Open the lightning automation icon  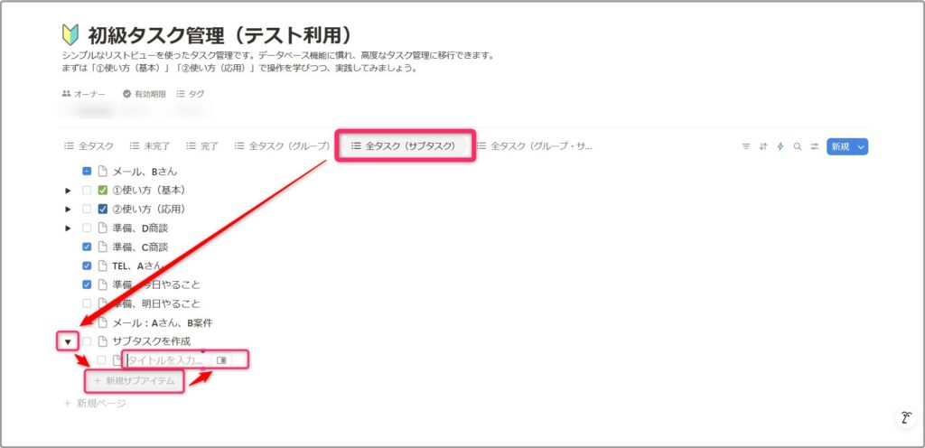[780, 147]
